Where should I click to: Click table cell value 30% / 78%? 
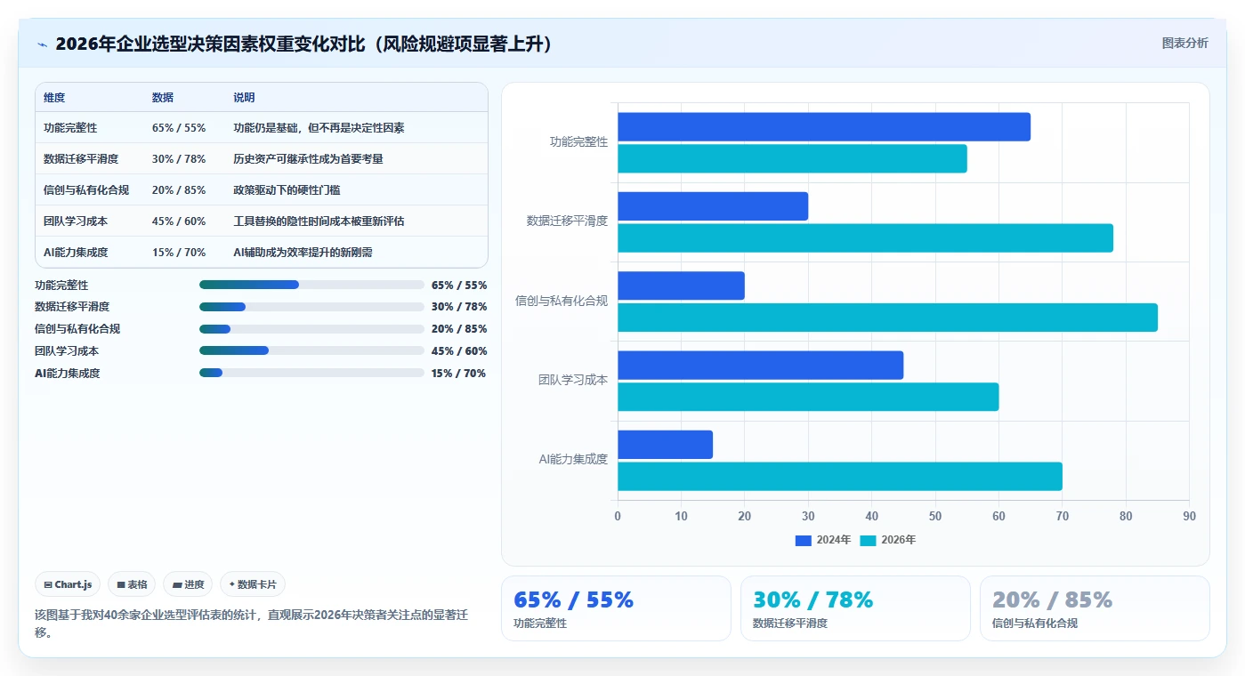tap(179, 159)
